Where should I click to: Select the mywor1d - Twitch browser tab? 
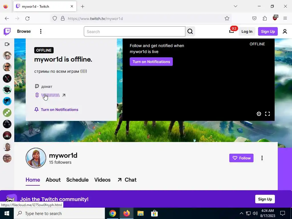click(x=45, y=7)
